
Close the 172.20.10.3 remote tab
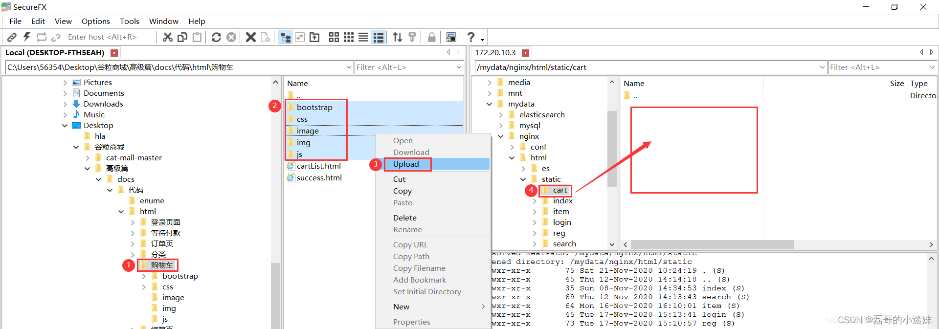[525, 53]
